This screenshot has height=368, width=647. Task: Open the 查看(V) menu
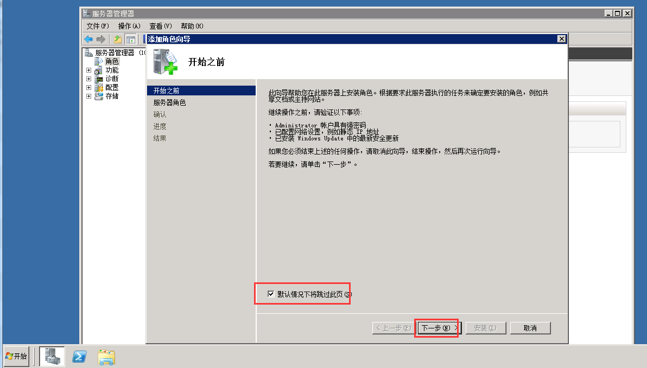[x=161, y=26]
